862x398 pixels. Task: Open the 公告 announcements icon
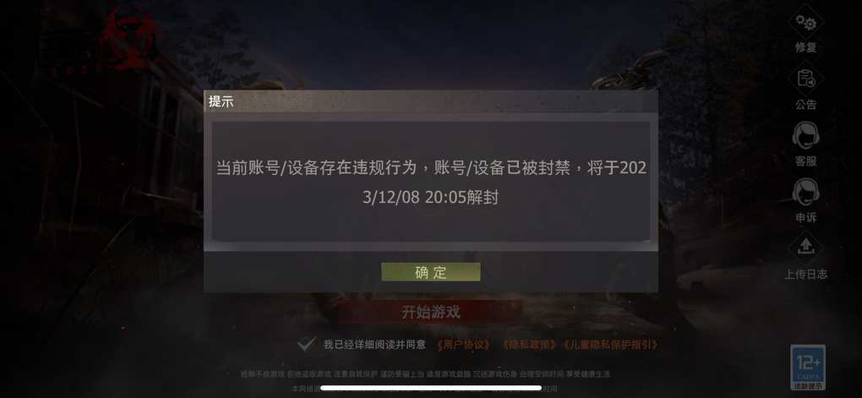(x=805, y=79)
